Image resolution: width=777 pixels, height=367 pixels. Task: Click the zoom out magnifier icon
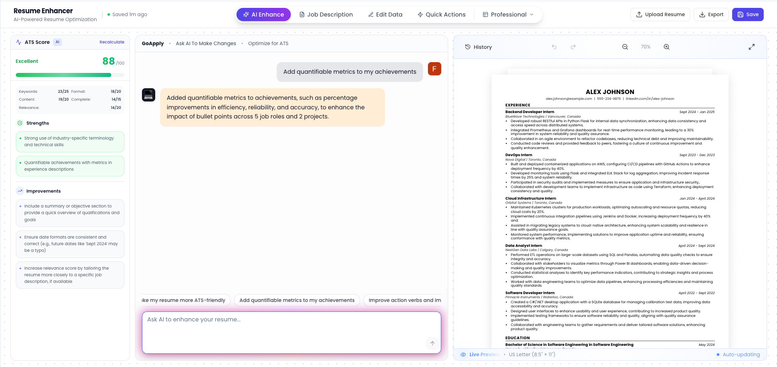point(625,47)
